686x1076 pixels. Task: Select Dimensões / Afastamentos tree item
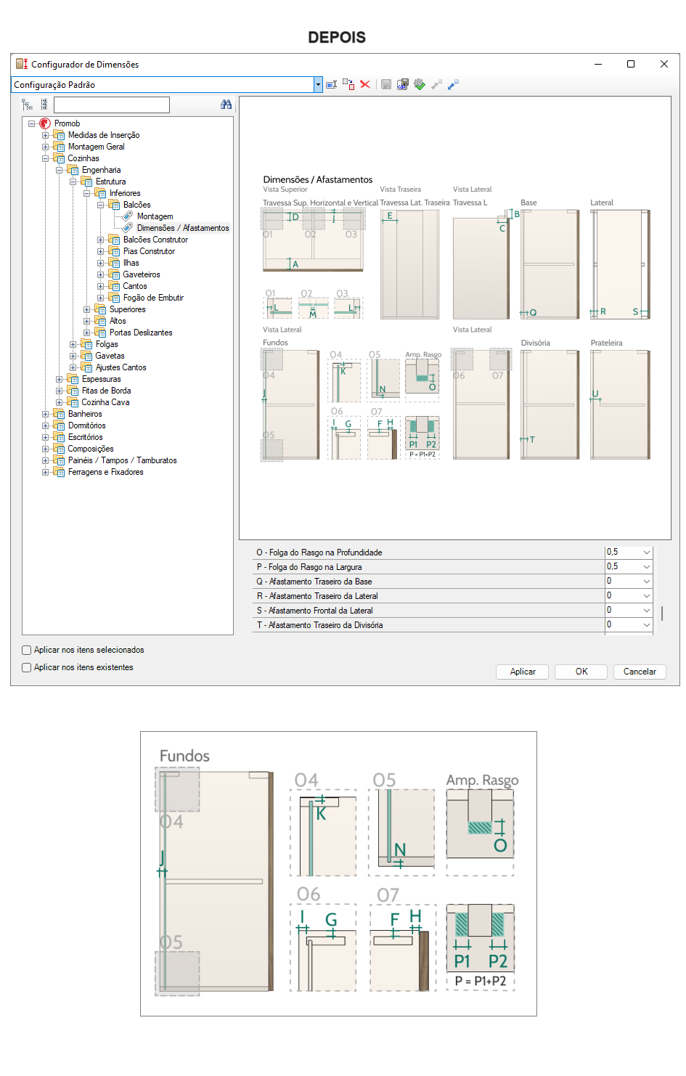point(182,228)
